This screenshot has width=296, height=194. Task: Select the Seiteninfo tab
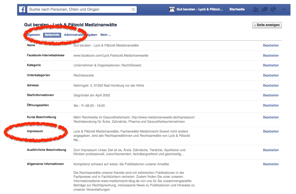[52, 35]
